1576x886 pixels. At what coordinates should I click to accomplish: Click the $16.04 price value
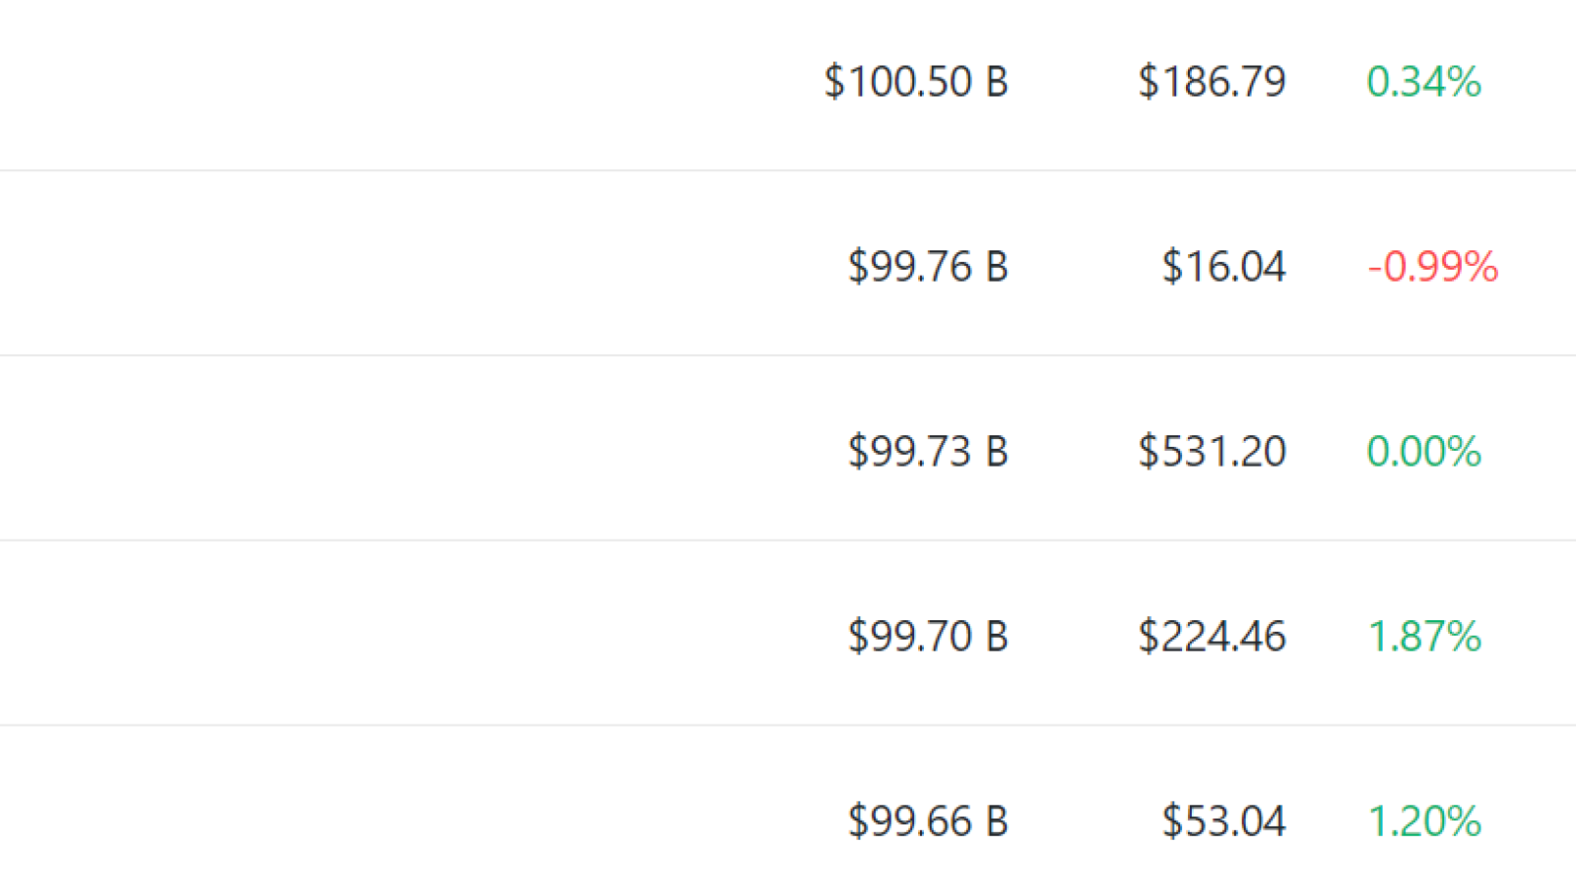[1223, 267]
